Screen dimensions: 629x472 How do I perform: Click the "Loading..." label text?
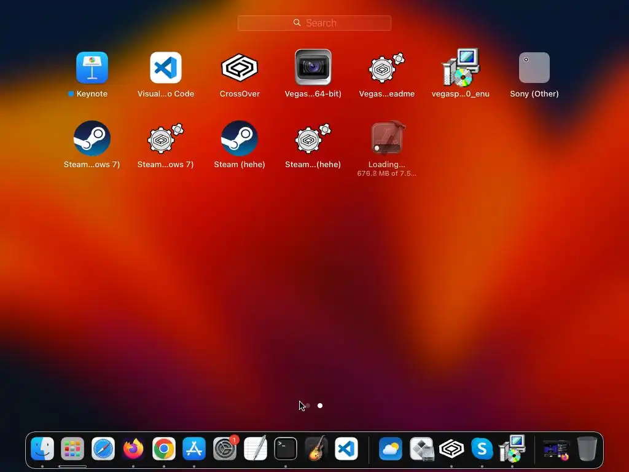pyautogui.click(x=387, y=164)
